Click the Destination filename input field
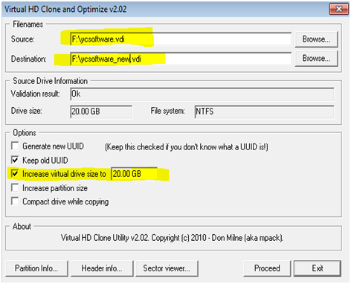The height and width of the screenshot is (284, 351). [181, 59]
